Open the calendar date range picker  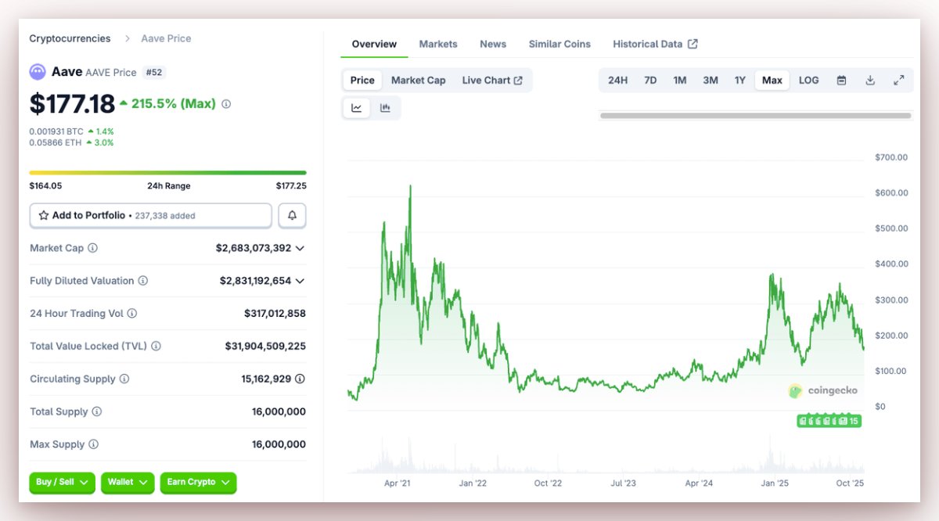click(x=841, y=80)
